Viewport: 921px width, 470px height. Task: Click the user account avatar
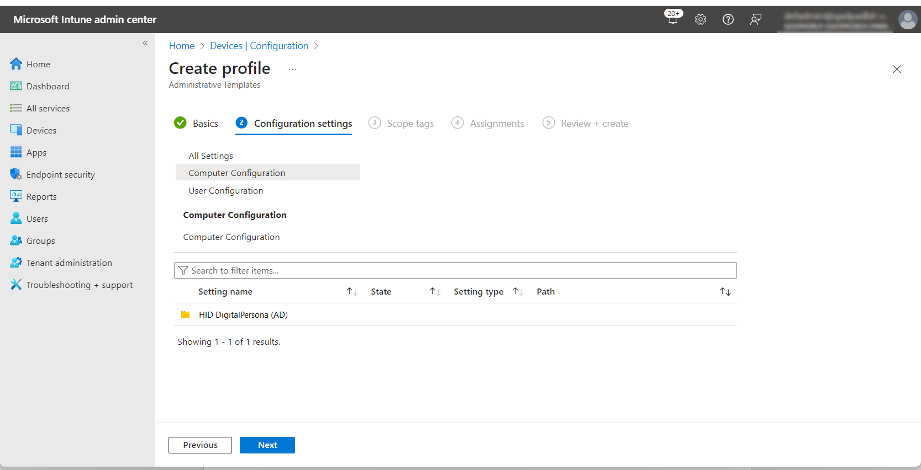(x=907, y=20)
